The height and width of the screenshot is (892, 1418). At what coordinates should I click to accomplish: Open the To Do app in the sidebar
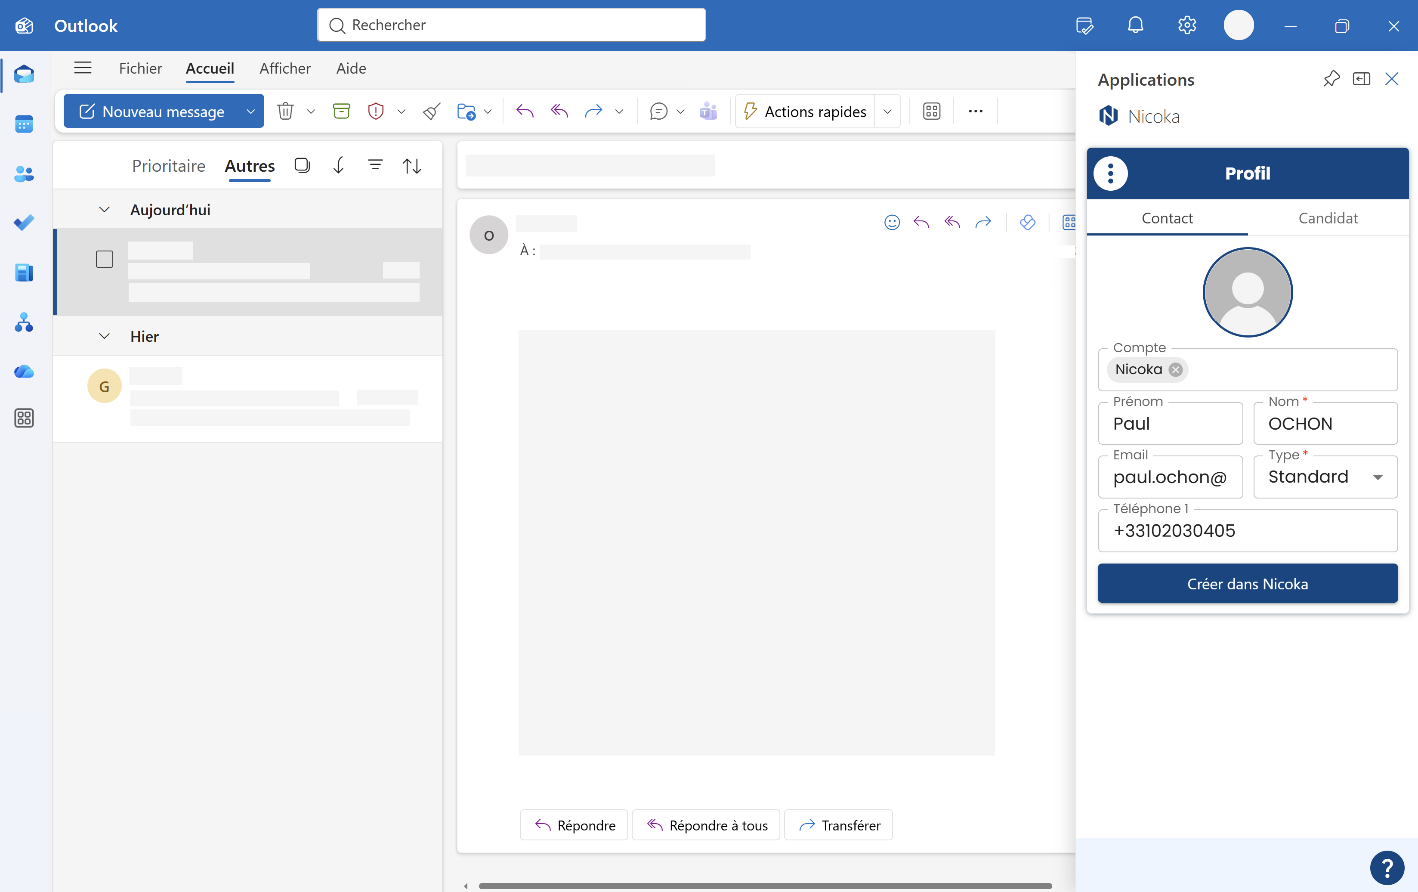[24, 223]
